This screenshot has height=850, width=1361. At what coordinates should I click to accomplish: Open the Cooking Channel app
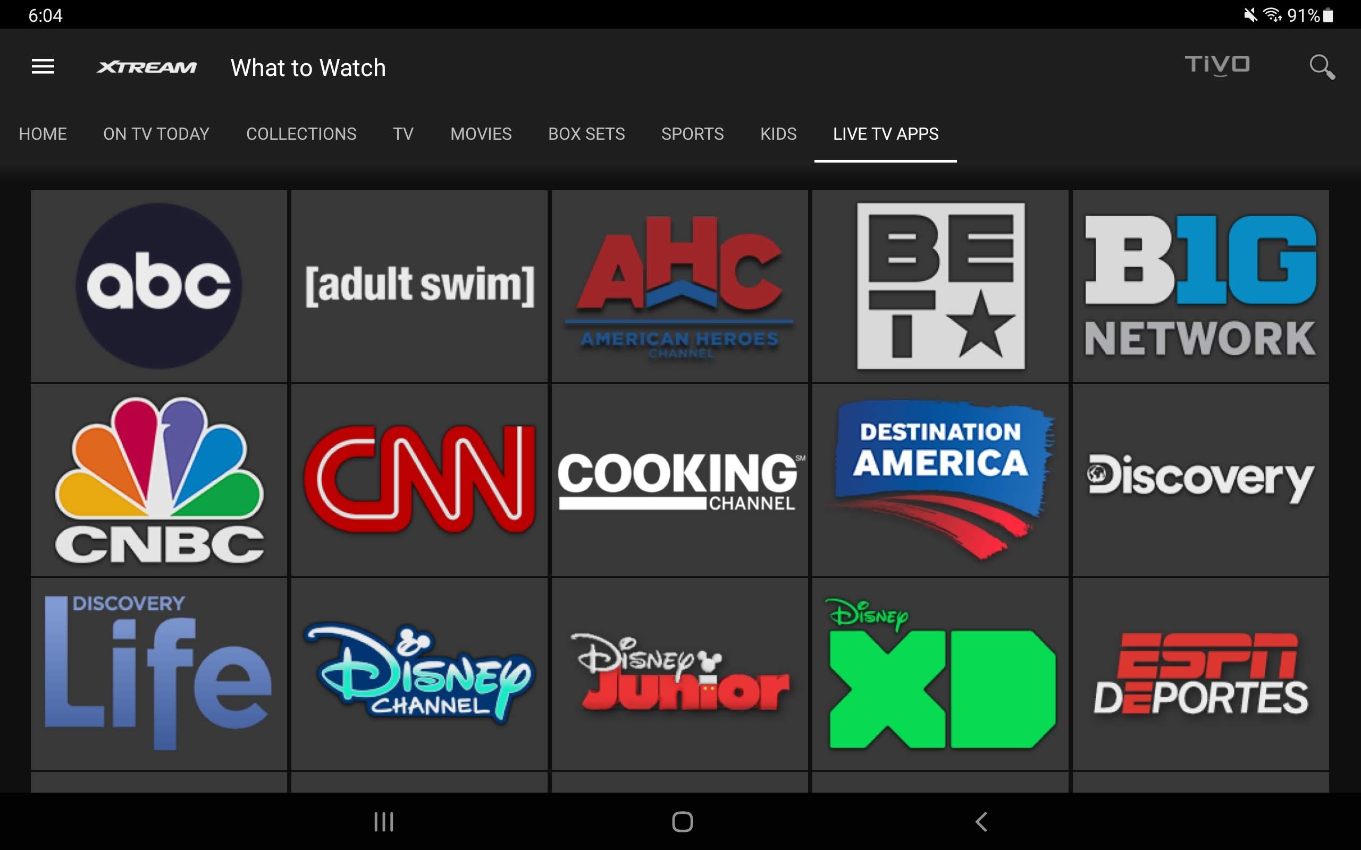tap(679, 481)
